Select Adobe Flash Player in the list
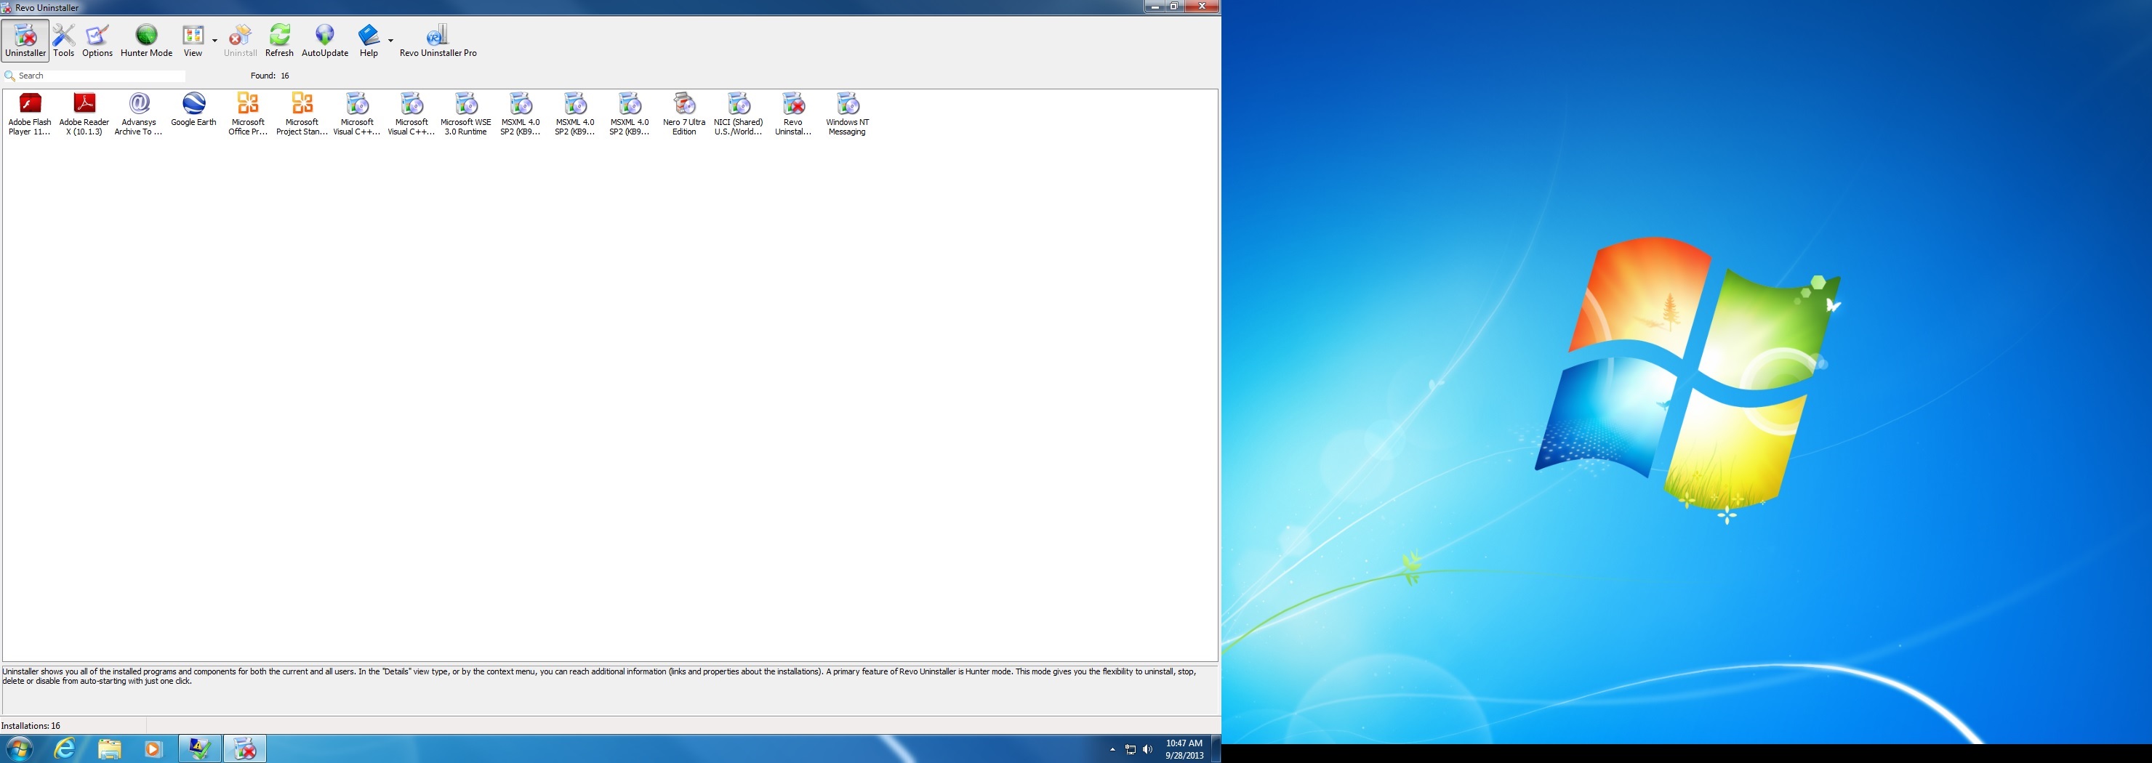 pos(30,114)
